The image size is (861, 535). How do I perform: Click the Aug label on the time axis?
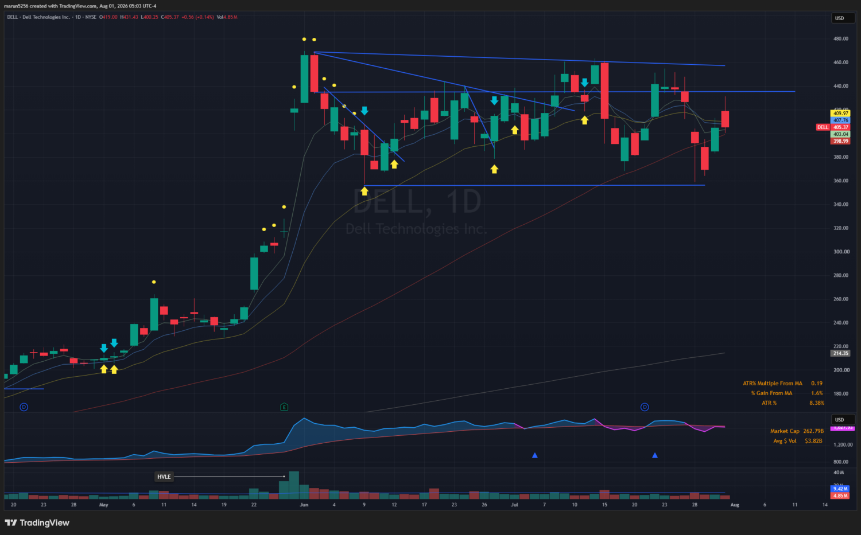pos(735,505)
